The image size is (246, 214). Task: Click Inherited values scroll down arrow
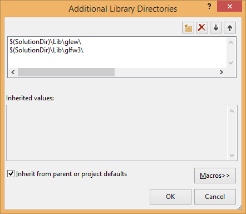tap(232, 155)
